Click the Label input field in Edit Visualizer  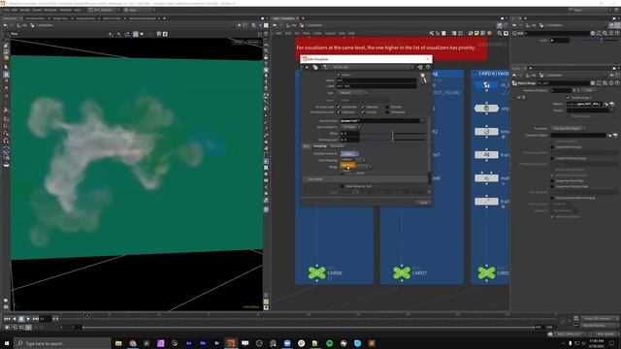click(376, 86)
